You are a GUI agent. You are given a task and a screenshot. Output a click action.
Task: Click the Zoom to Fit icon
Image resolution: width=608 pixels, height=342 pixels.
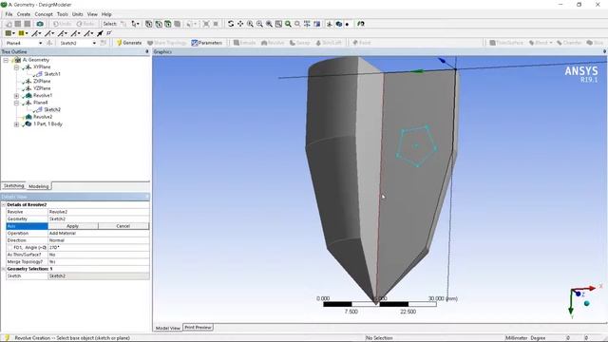coord(269,24)
